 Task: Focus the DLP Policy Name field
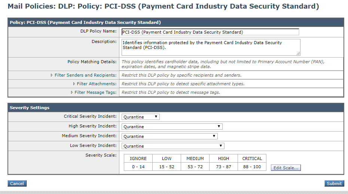210,32
